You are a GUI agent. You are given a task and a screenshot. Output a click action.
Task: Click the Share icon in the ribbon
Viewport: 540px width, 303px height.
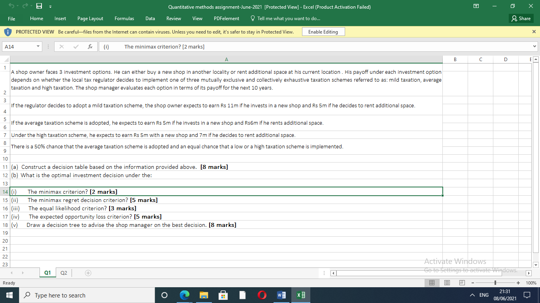pyautogui.click(x=521, y=18)
